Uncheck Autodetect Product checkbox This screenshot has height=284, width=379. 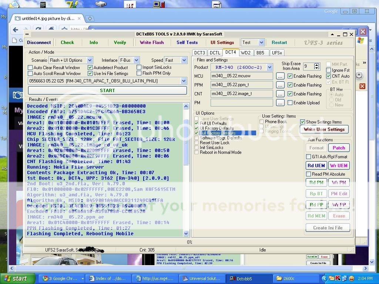(90, 68)
